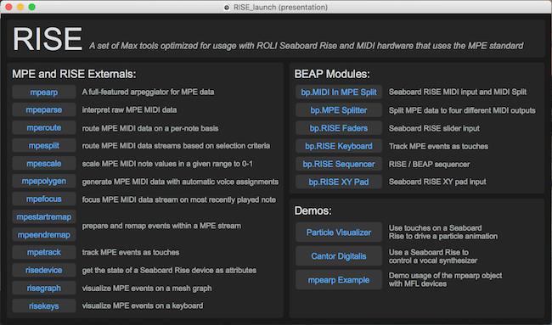552x325 pixels.
Task: Open the mpearp external
Action: tap(44, 92)
